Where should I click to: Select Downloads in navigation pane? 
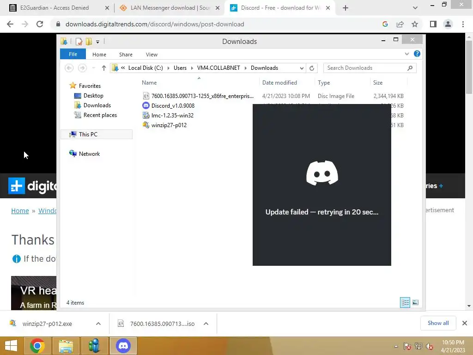tap(97, 105)
